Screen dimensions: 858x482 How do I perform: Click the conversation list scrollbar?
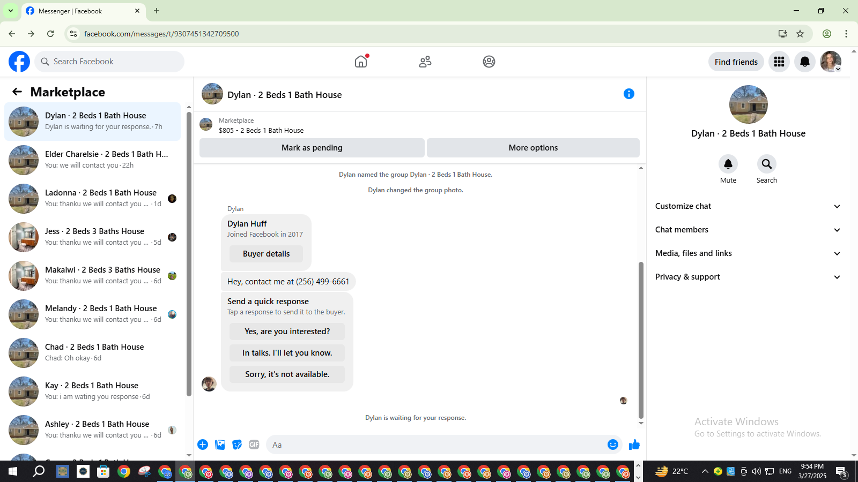189,254
